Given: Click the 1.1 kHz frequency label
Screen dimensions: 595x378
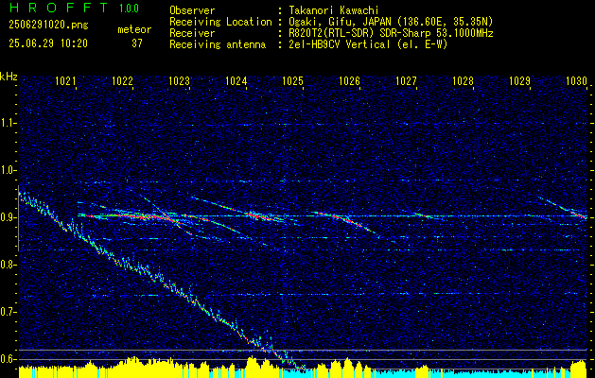Looking at the screenshot, I should [x=8, y=123].
